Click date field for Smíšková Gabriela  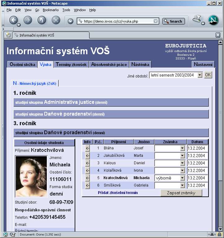click(x=197, y=185)
